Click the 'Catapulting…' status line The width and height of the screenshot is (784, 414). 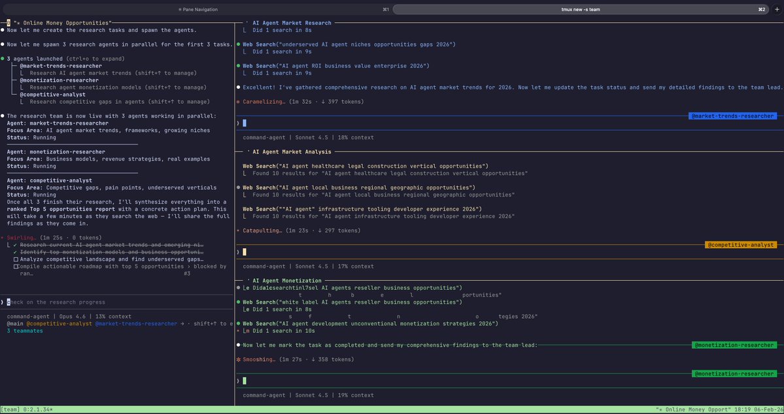(x=299, y=231)
